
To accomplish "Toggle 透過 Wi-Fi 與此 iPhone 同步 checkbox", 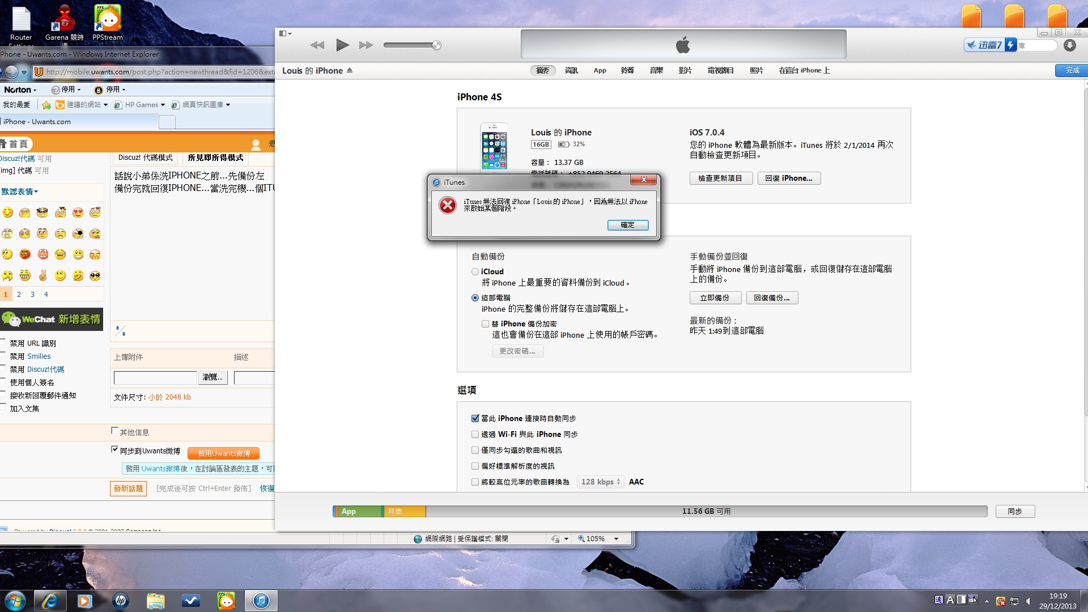I will click(475, 435).
